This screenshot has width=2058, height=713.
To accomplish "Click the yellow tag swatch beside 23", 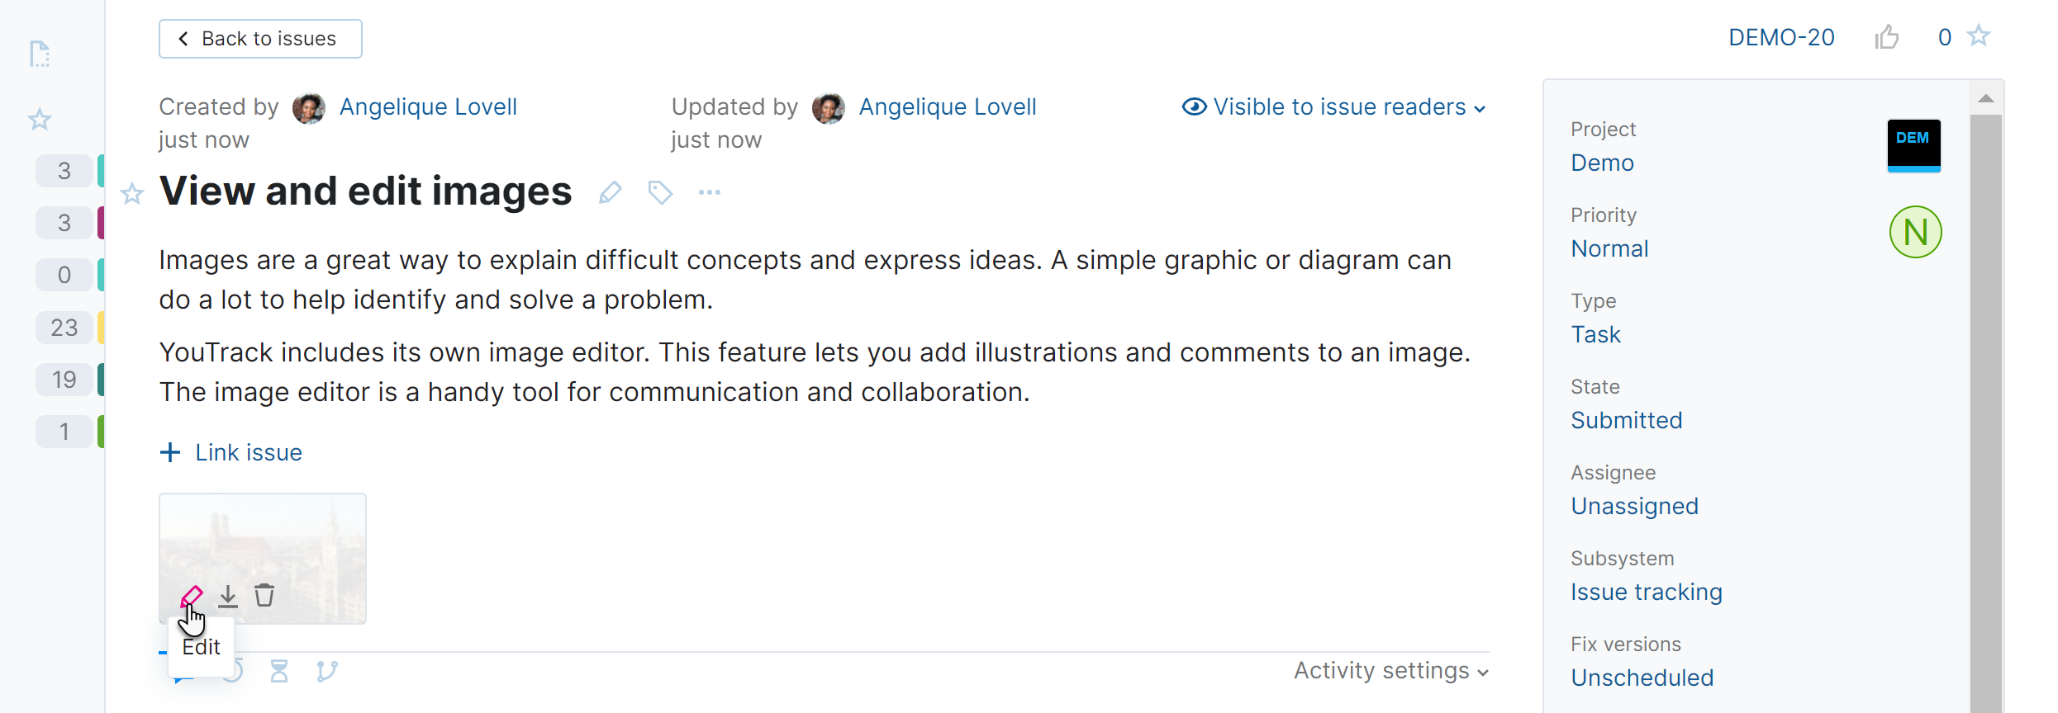I will coord(101,327).
